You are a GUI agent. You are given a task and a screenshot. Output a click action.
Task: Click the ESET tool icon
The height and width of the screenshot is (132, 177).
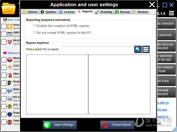tap(10, 67)
